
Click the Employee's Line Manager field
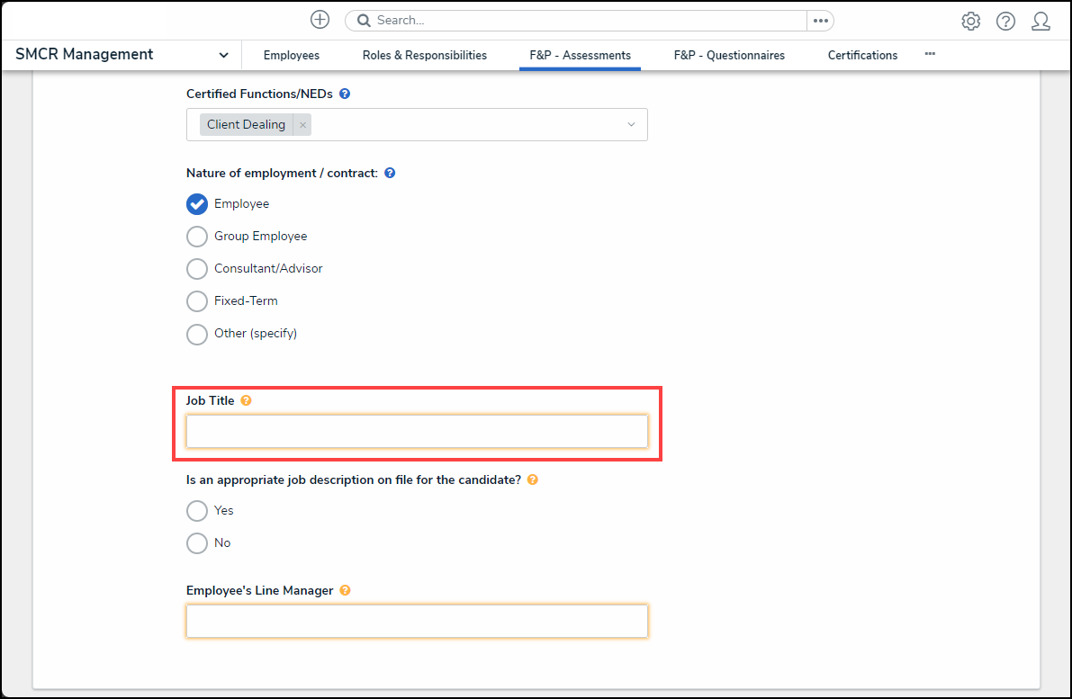pos(417,622)
